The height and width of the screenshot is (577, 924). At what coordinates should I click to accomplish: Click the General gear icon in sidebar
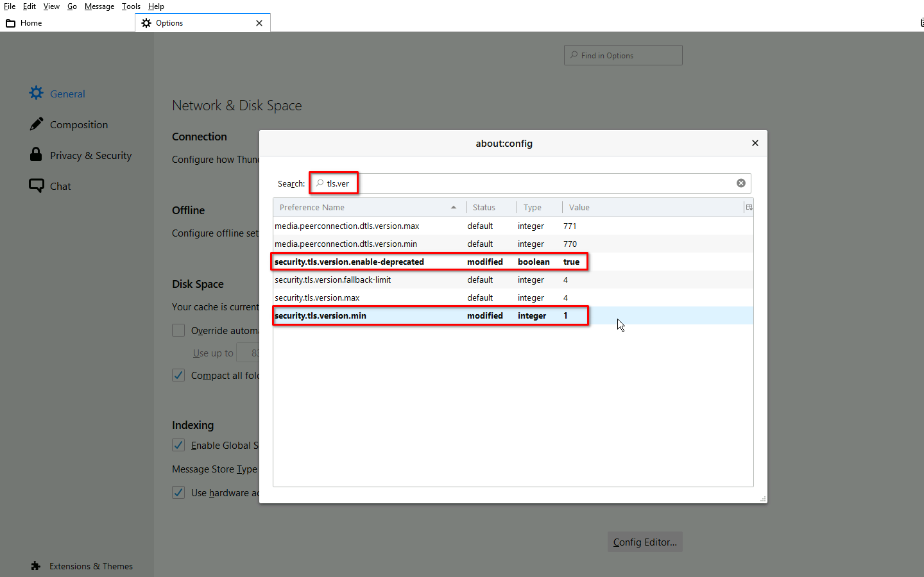coord(37,93)
